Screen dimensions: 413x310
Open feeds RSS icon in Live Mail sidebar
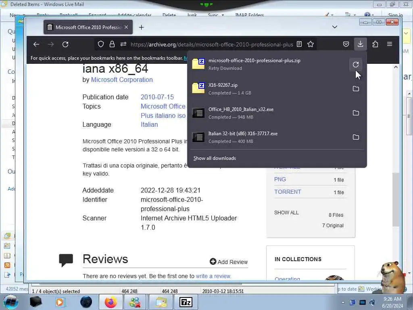pos(7,265)
